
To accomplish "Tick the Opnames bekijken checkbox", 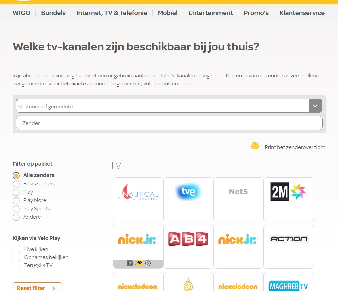I will coord(16,257).
